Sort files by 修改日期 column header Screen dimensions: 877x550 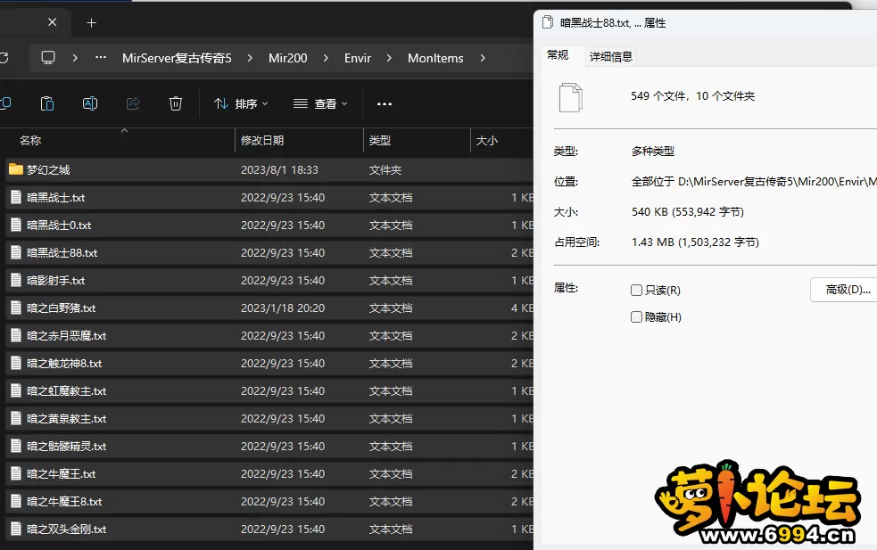pos(262,140)
